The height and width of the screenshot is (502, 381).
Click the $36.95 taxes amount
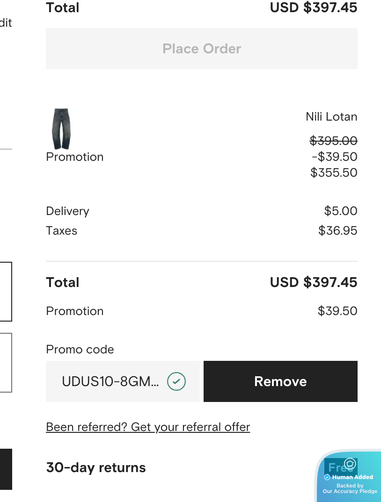[x=337, y=230]
